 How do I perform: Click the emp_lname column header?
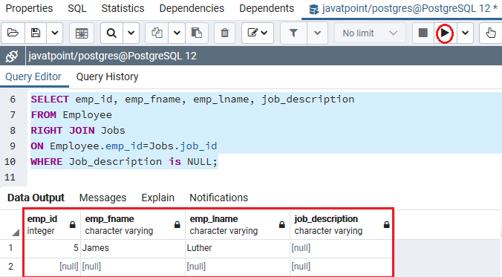[x=238, y=224]
